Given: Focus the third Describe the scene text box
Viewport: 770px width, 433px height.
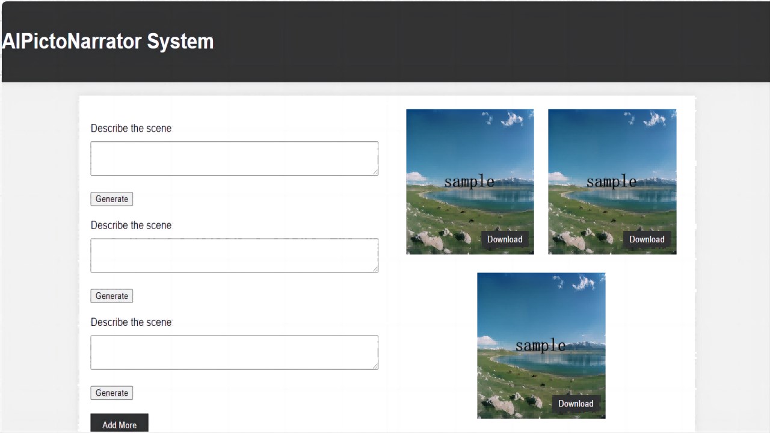Looking at the screenshot, I should click(235, 352).
